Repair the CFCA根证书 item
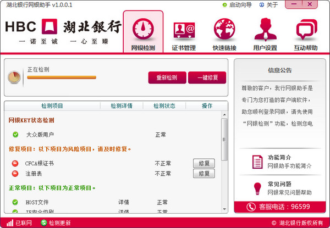This screenshot has height=228, width=330. click(x=203, y=163)
